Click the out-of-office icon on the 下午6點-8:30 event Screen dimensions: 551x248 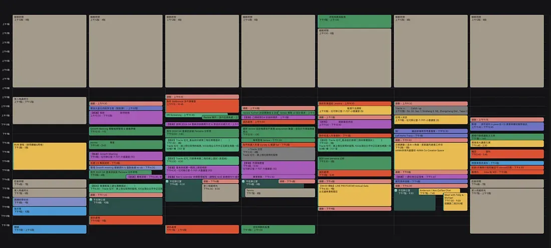pyautogui.click(x=168, y=181)
